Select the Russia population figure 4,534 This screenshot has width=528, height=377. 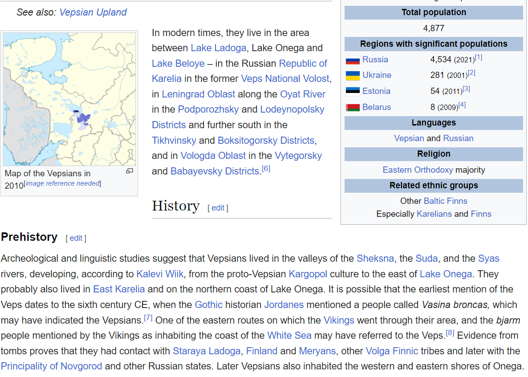point(440,60)
